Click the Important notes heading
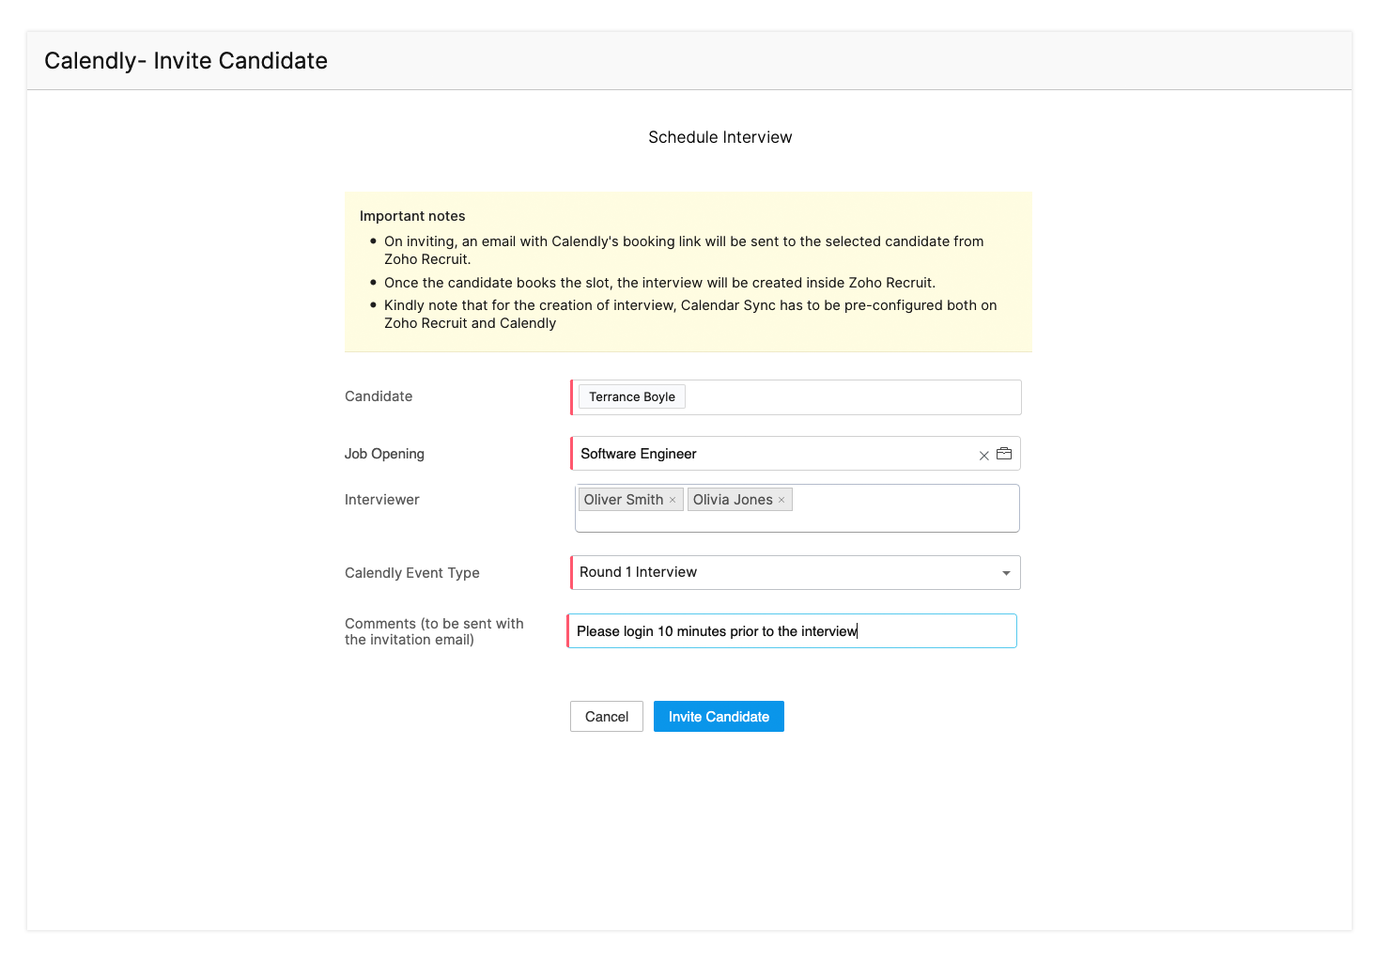Screen dimensions: 1377x962 point(412,216)
